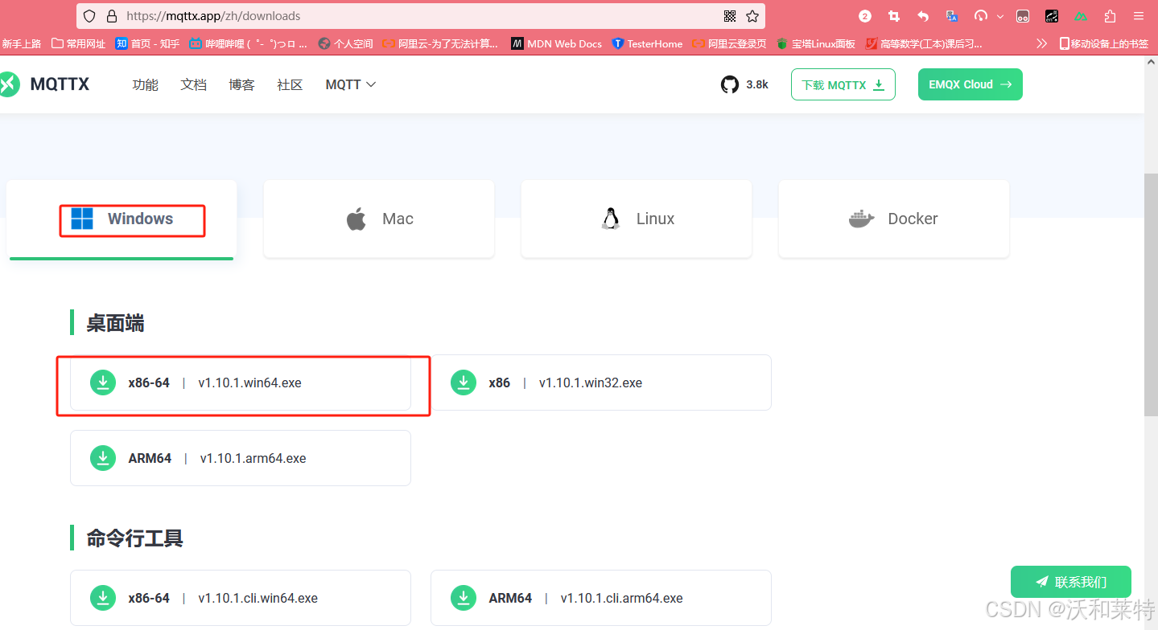Viewport: 1158px width, 630px height.
Task: Click the crop screenshot toolbar icon
Action: coord(894,16)
